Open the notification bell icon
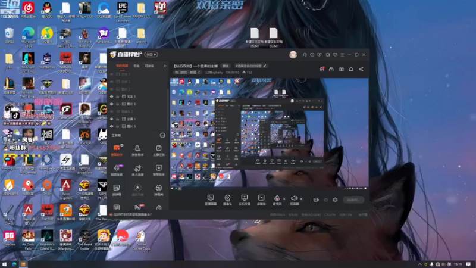Image resolution: width=476 pixels, height=268 pixels. point(351,69)
